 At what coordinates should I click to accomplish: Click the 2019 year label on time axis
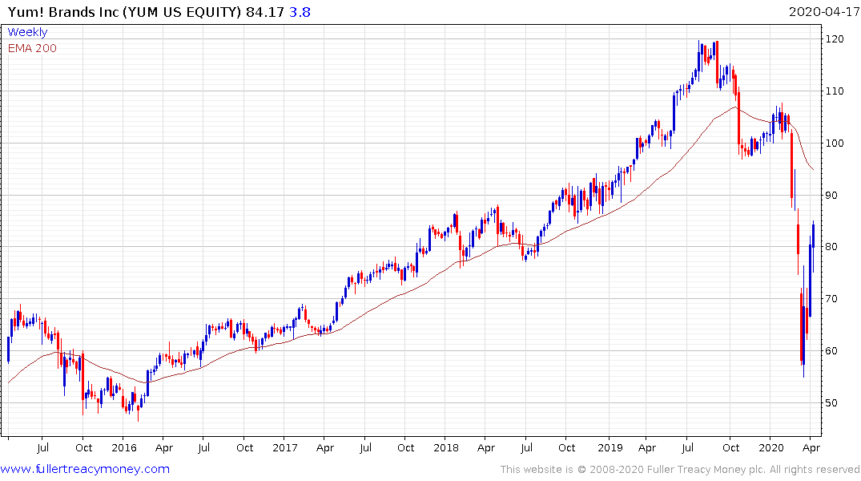coord(610,448)
